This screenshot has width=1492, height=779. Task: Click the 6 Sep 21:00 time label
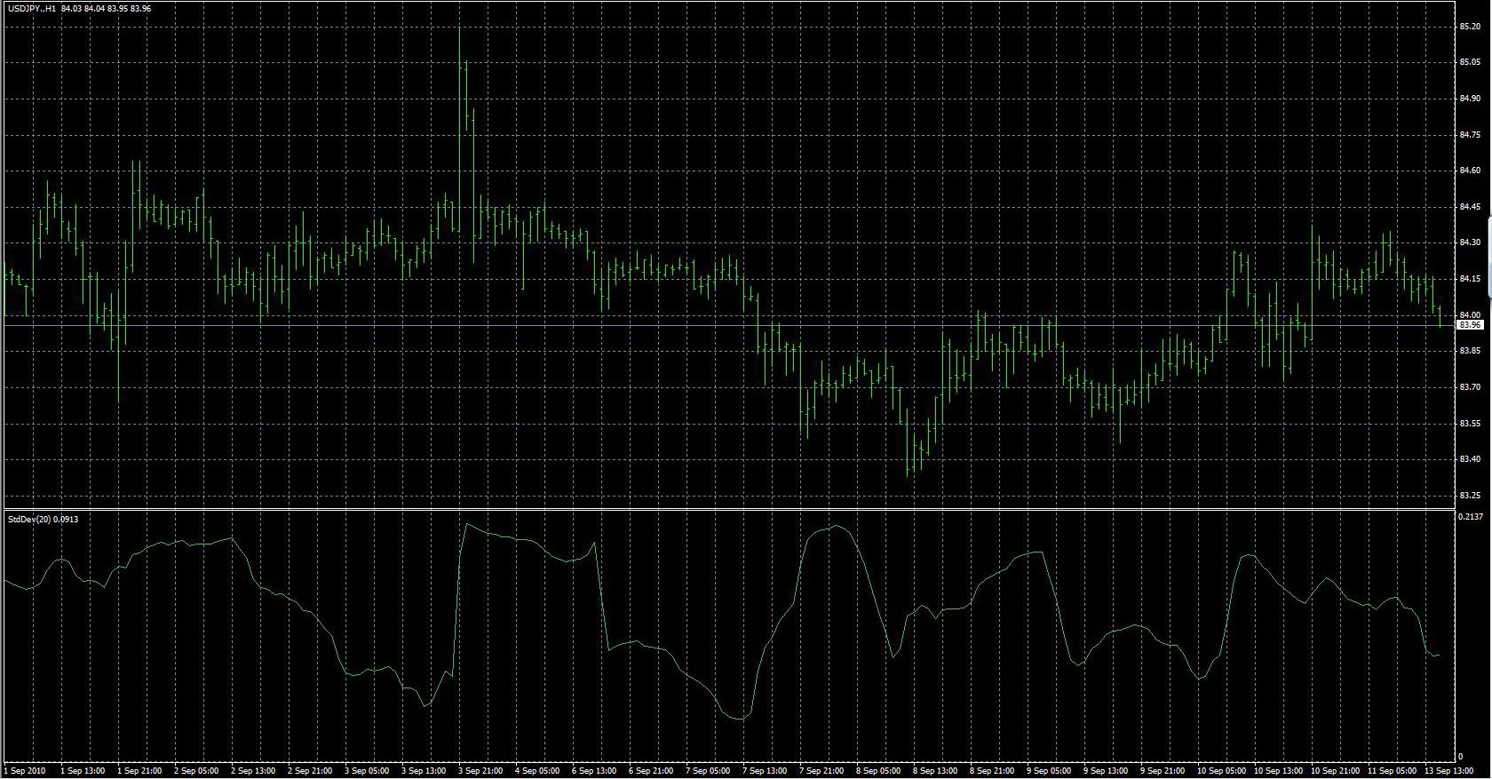[651, 771]
